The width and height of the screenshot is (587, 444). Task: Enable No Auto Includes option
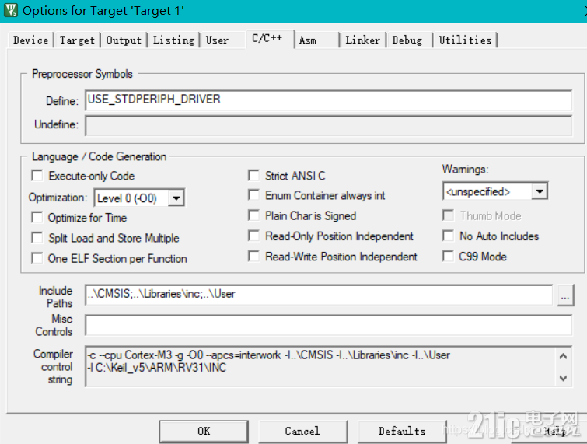point(448,236)
